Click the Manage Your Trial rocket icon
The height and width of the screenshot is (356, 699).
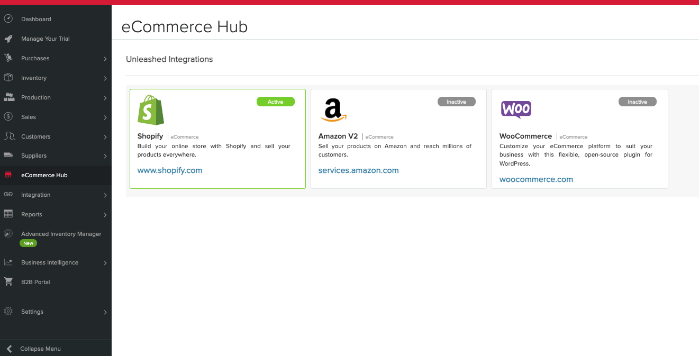point(8,39)
